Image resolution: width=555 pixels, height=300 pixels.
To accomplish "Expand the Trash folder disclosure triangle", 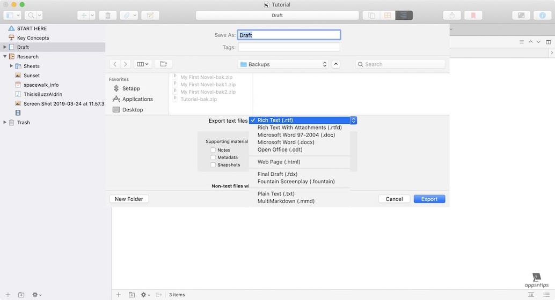I will click(x=5, y=123).
